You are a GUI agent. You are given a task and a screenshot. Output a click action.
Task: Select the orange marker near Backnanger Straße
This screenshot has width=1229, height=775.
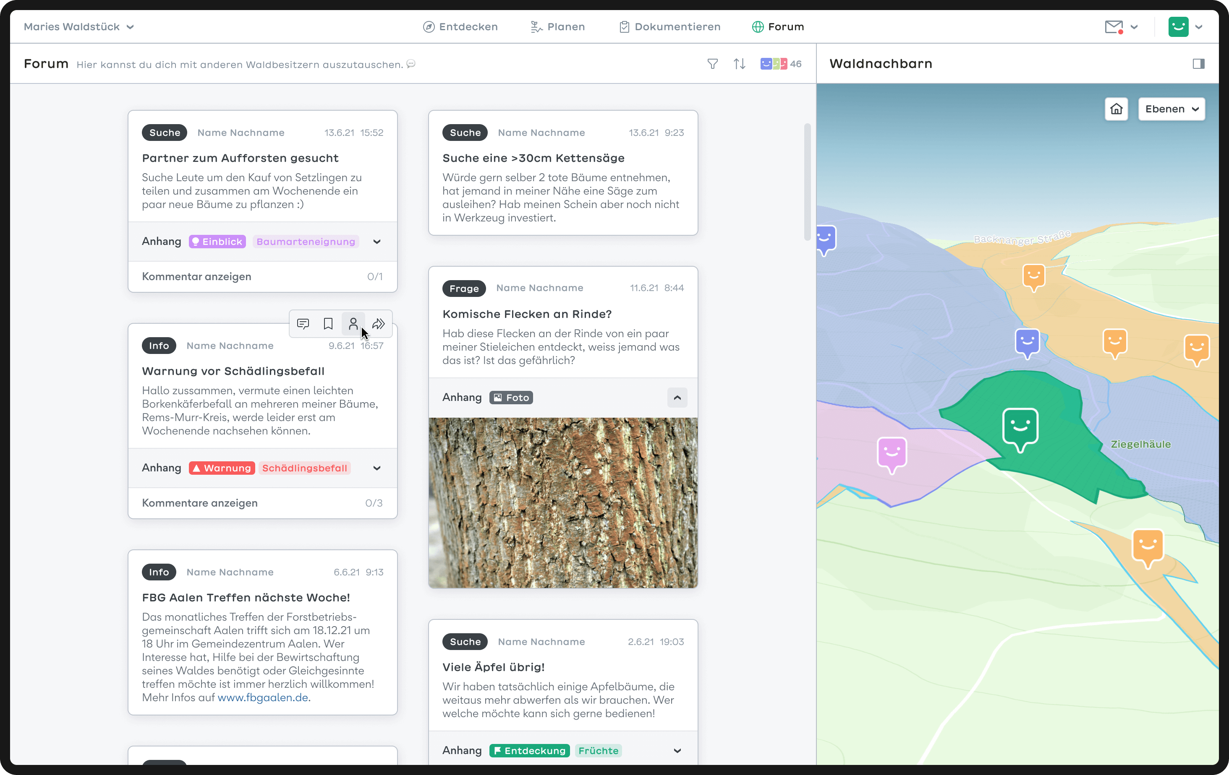tap(1033, 277)
